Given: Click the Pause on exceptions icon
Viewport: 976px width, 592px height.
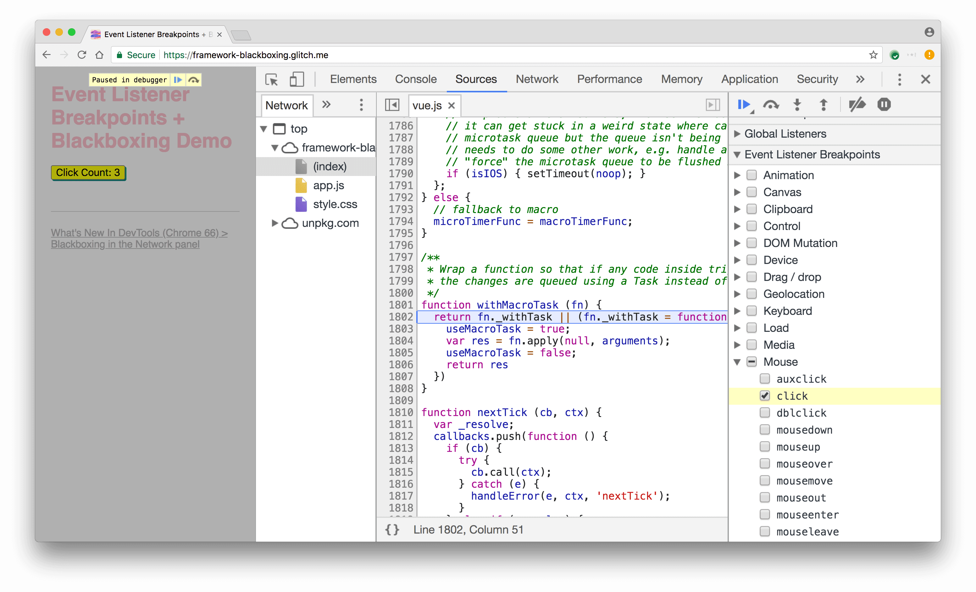Looking at the screenshot, I should point(884,104).
